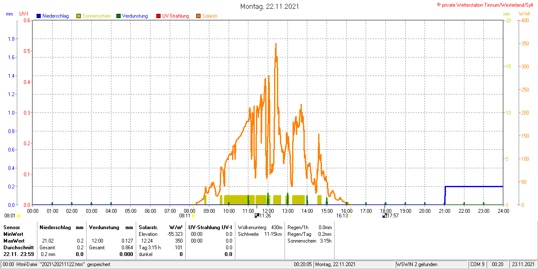
Task: Select the Niederschlag legend label
Action: tap(55, 16)
